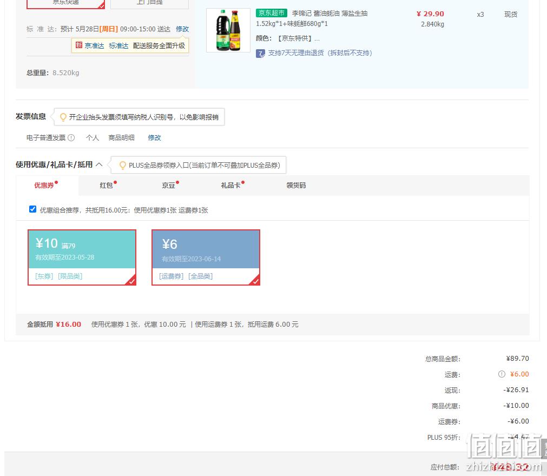547x476 pixels.
Task: Click 修改 next to delivery time
Action: (182, 29)
